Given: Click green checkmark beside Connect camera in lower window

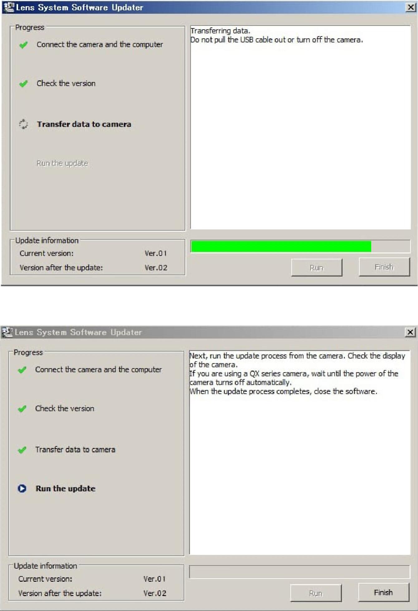Looking at the screenshot, I should tap(22, 370).
